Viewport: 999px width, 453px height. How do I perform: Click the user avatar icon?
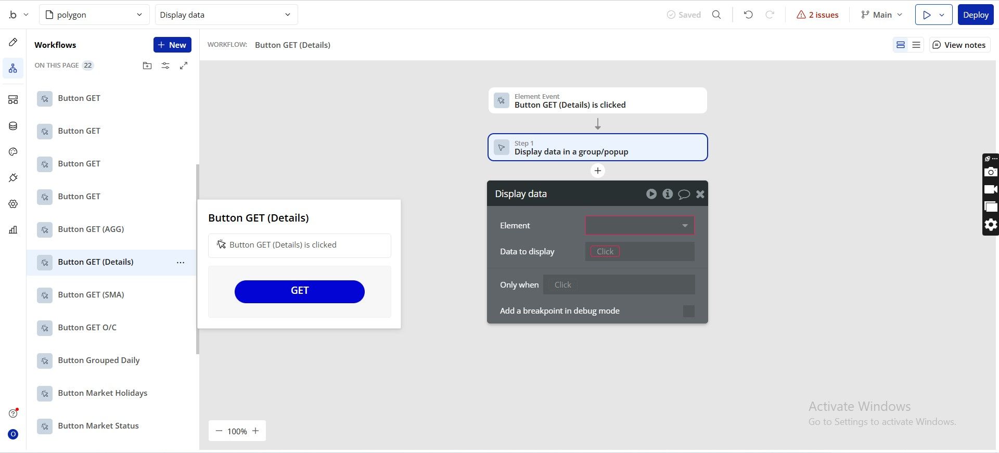pyautogui.click(x=13, y=434)
